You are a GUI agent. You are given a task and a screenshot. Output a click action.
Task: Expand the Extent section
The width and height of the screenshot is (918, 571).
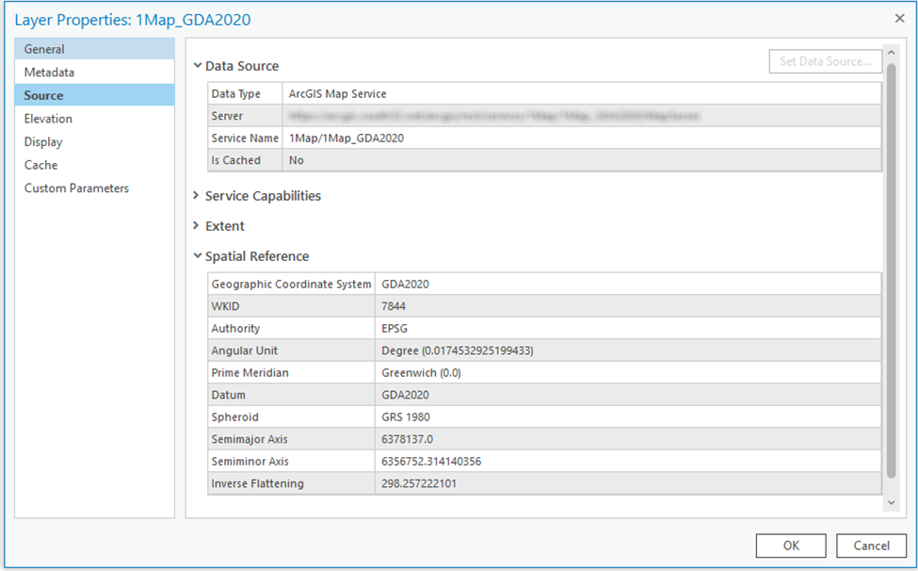[x=197, y=225]
